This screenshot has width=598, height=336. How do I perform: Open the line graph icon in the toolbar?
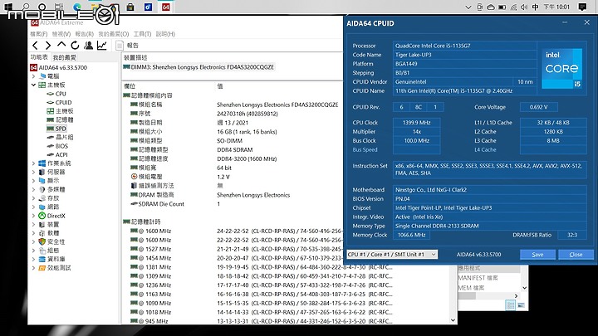click(102, 46)
